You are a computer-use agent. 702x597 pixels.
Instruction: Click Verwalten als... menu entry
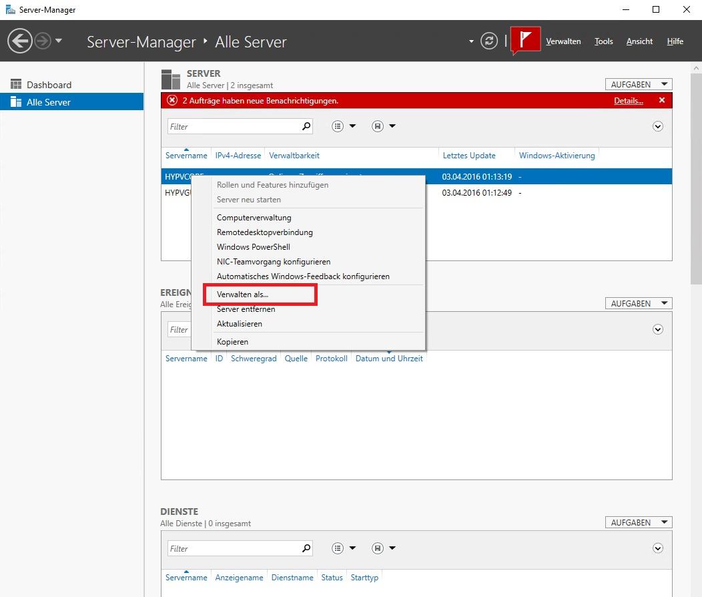(308, 294)
